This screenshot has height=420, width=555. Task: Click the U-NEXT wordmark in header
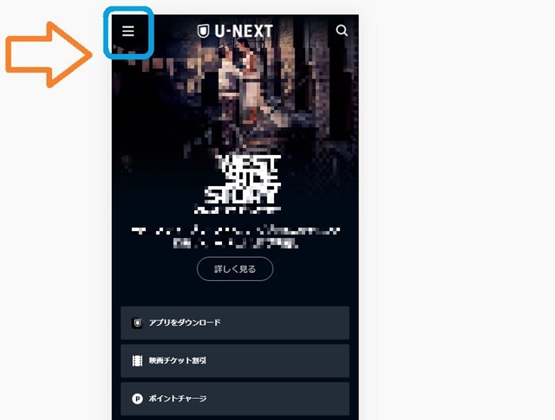pyautogui.click(x=243, y=31)
